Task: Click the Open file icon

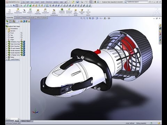Action: (73, 2)
